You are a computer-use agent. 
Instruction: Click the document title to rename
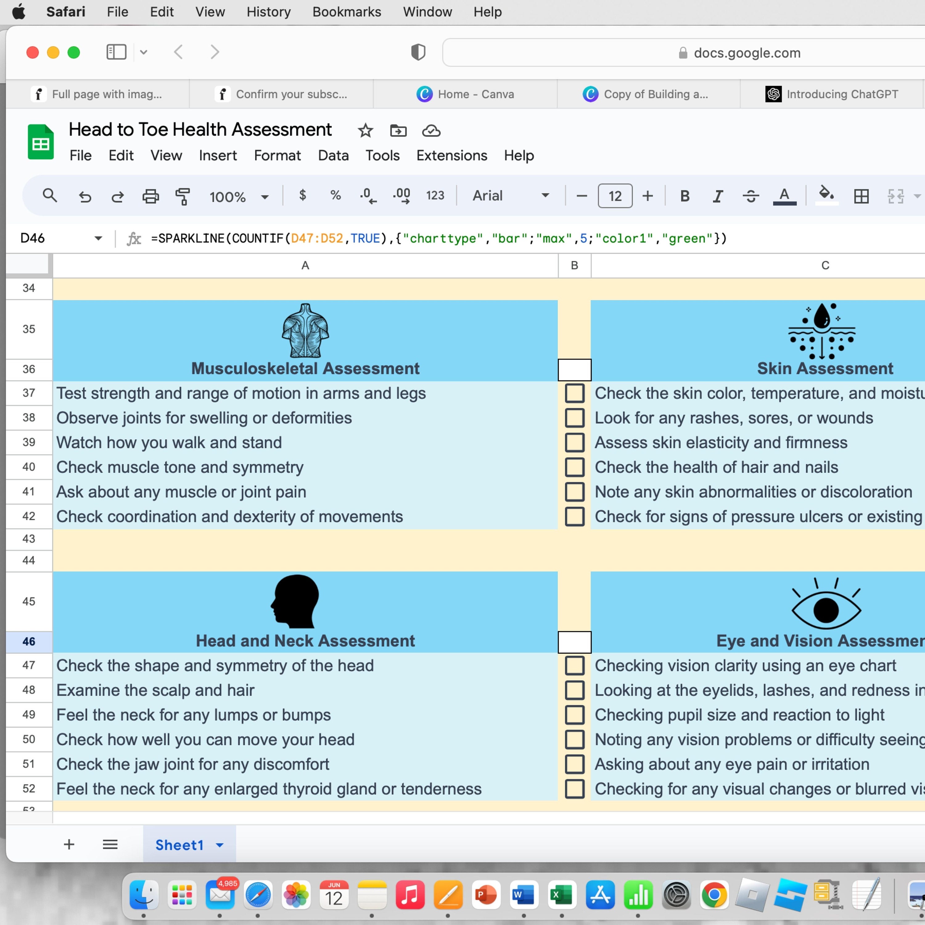click(200, 129)
